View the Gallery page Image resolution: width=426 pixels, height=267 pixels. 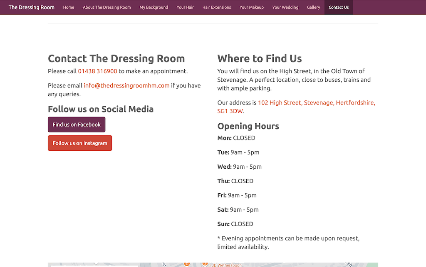(x=313, y=7)
